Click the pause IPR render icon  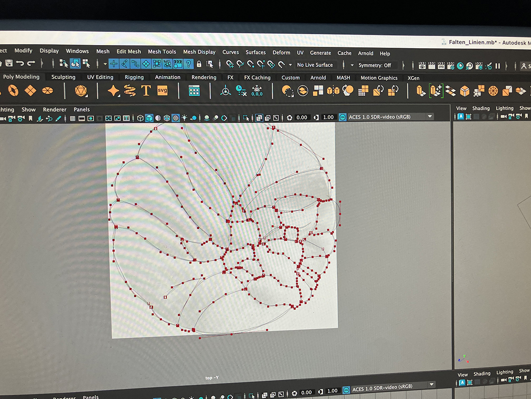pos(497,66)
